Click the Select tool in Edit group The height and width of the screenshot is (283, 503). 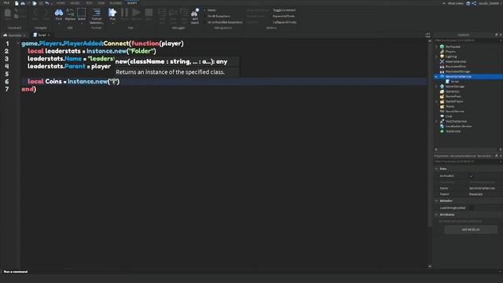pyautogui.click(x=82, y=15)
